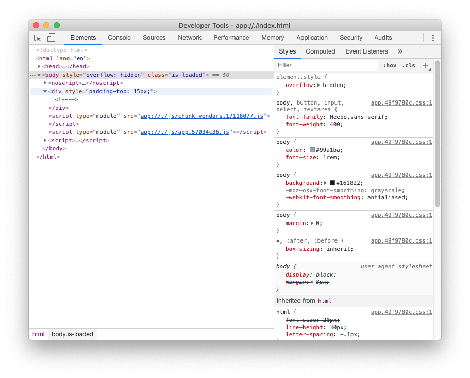Select the inspect element cursor icon

(x=37, y=38)
